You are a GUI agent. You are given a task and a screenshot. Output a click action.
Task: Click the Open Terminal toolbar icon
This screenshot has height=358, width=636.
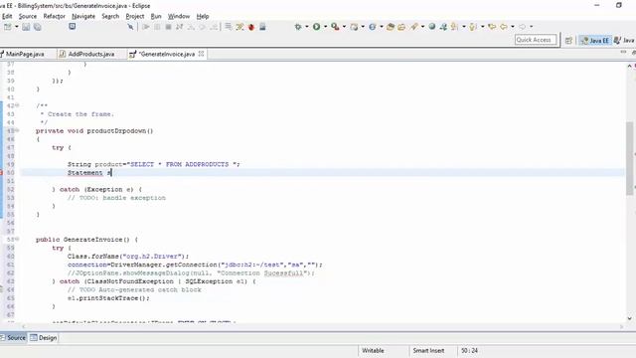click(73, 27)
